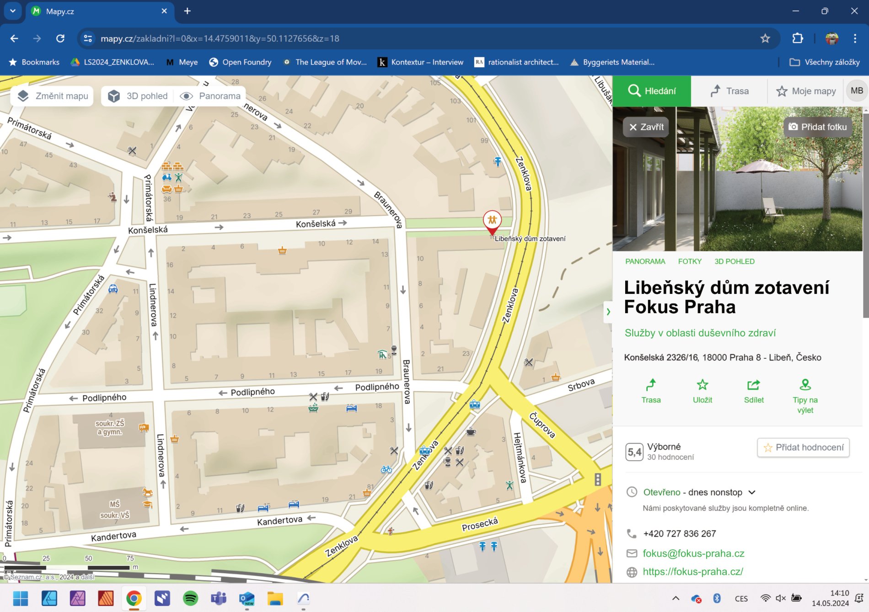Viewport: 869px width, 612px height.
Task: Close the place detail with Zavřít
Action: (x=646, y=127)
